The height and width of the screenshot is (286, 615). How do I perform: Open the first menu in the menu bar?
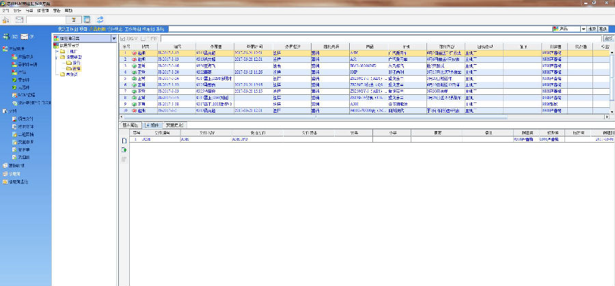pyautogui.click(x=5, y=11)
